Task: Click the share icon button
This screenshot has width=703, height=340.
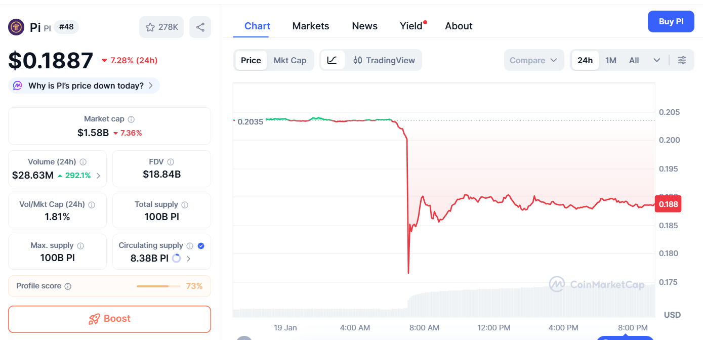Action: coord(200,27)
